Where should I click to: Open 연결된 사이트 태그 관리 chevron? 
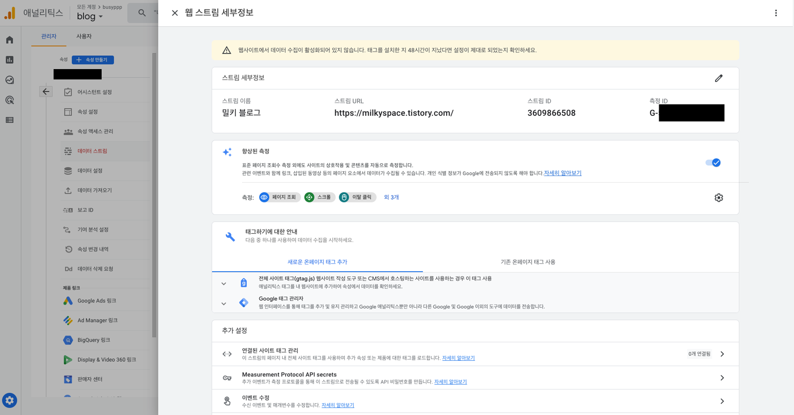coord(722,354)
